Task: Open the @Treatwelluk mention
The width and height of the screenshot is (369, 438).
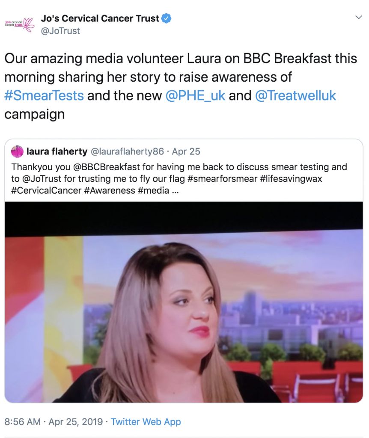Action: (295, 95)
